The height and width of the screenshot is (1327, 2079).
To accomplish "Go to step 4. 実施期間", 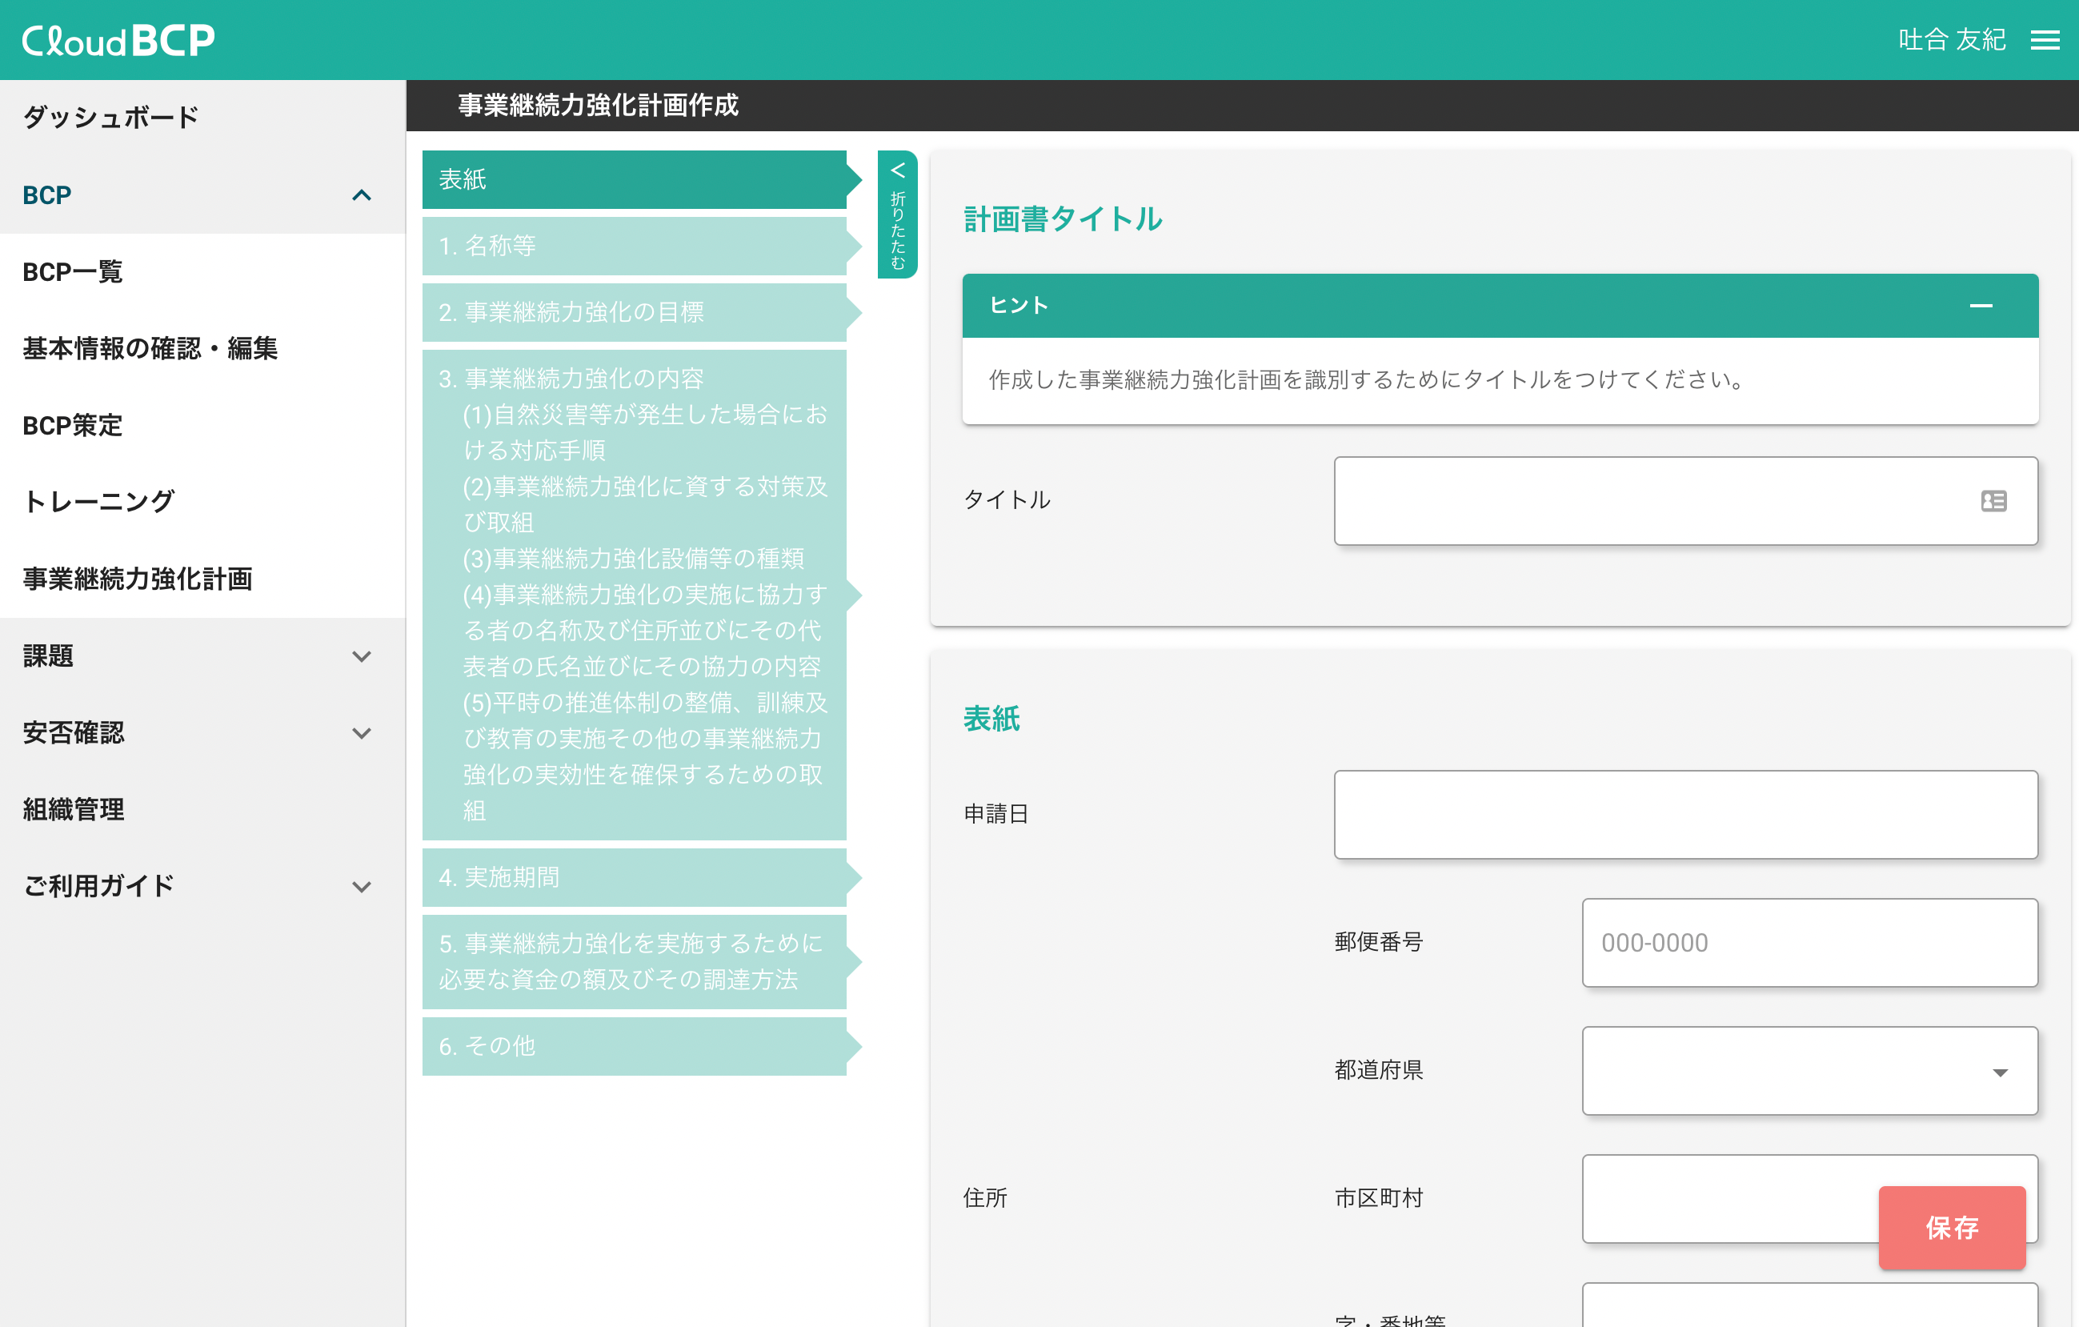I will pos(635,877).
